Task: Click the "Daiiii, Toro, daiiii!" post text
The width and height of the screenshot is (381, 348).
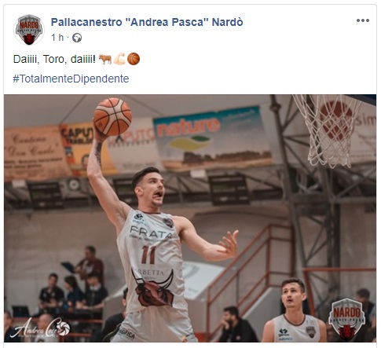Action: coord(54,59)
